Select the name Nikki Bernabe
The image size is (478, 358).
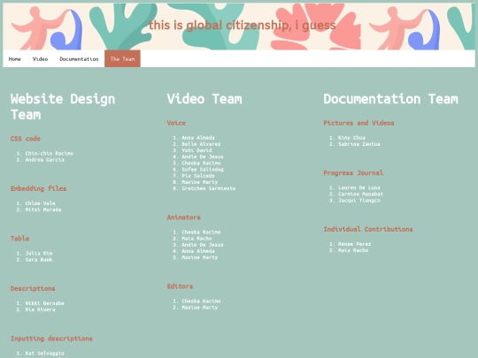[x=44, y=303]
